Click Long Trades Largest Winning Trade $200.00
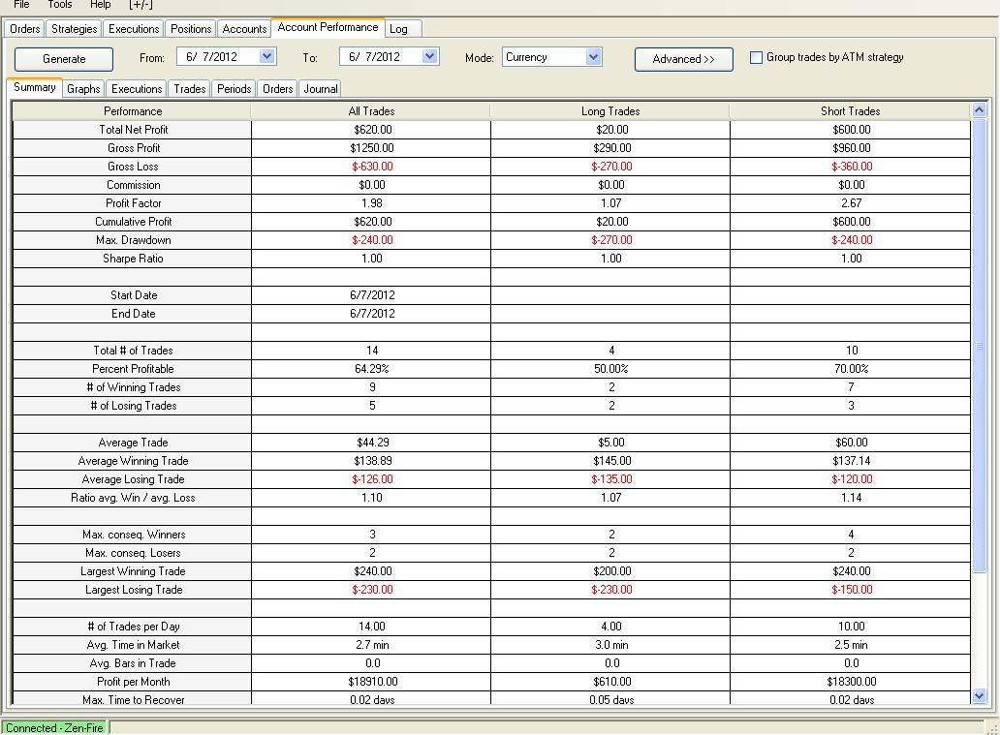The width and height of the screenshot is (1000, 735). (611, 571)
